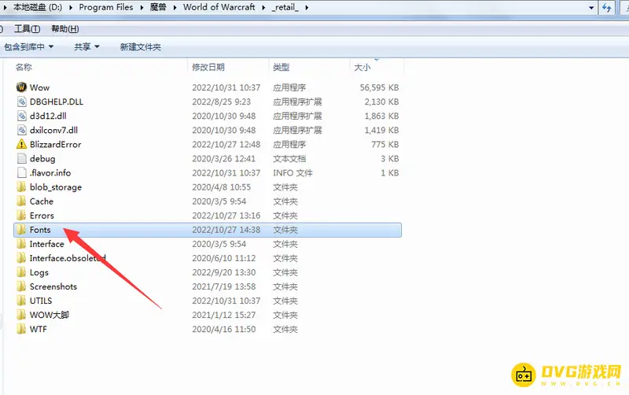This screenshot has height=395, width=629.
Task: Click the Screenshots folder icon
Action: point(21,286)
